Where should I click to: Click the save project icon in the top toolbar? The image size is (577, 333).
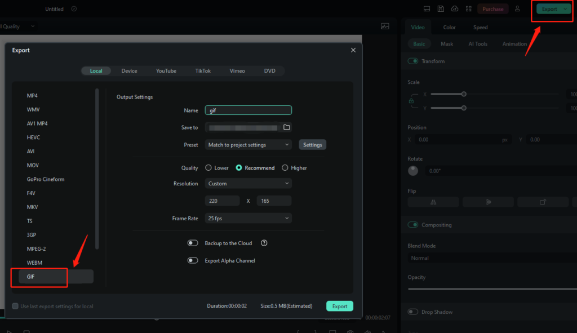coord(440,8)
